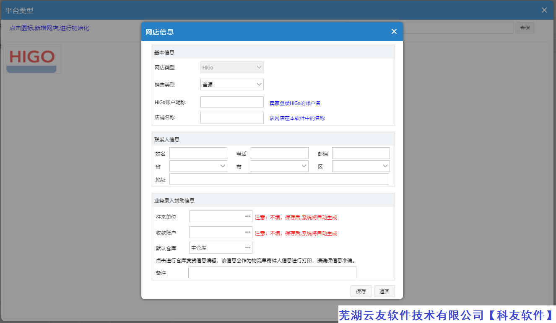Focus the 邮编 input field

361,153
